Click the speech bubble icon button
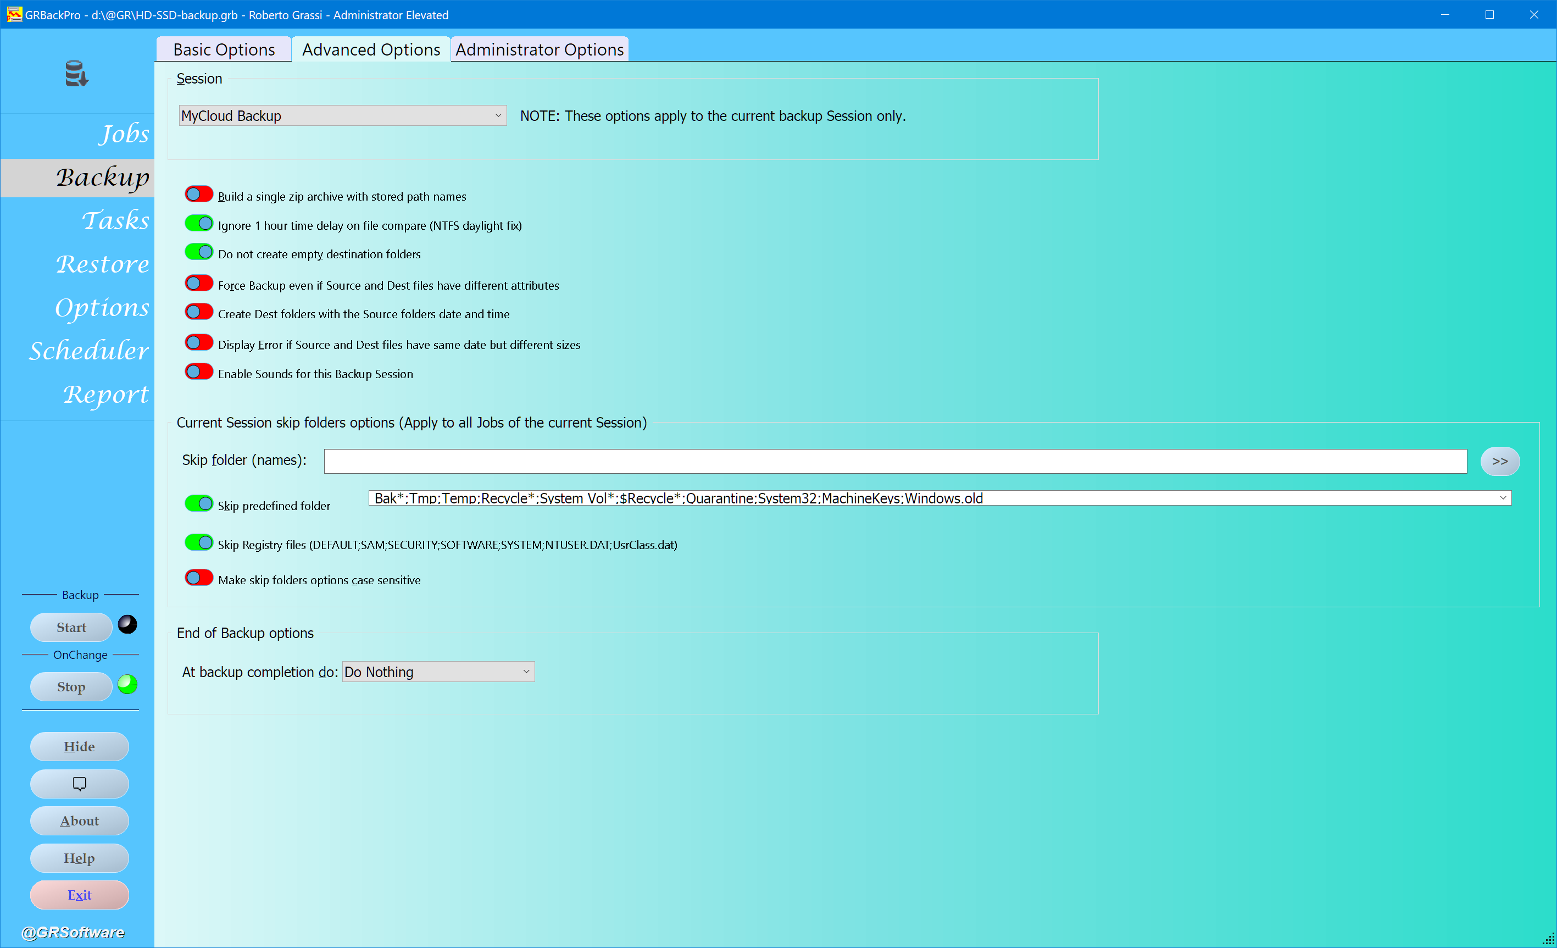The width and height of the screenshot is (1557, 948). (80, 784)
